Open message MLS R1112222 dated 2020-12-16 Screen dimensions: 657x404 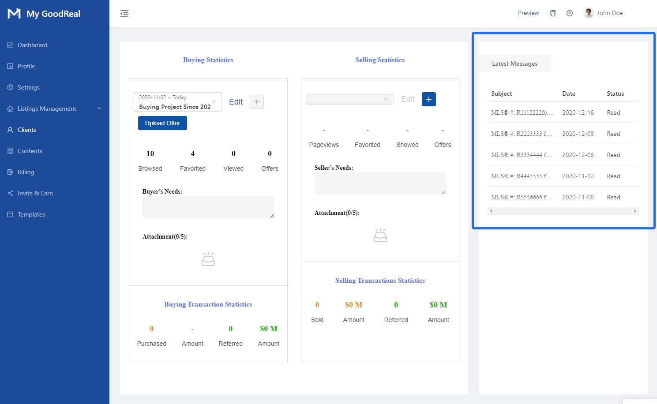[522, 112]
